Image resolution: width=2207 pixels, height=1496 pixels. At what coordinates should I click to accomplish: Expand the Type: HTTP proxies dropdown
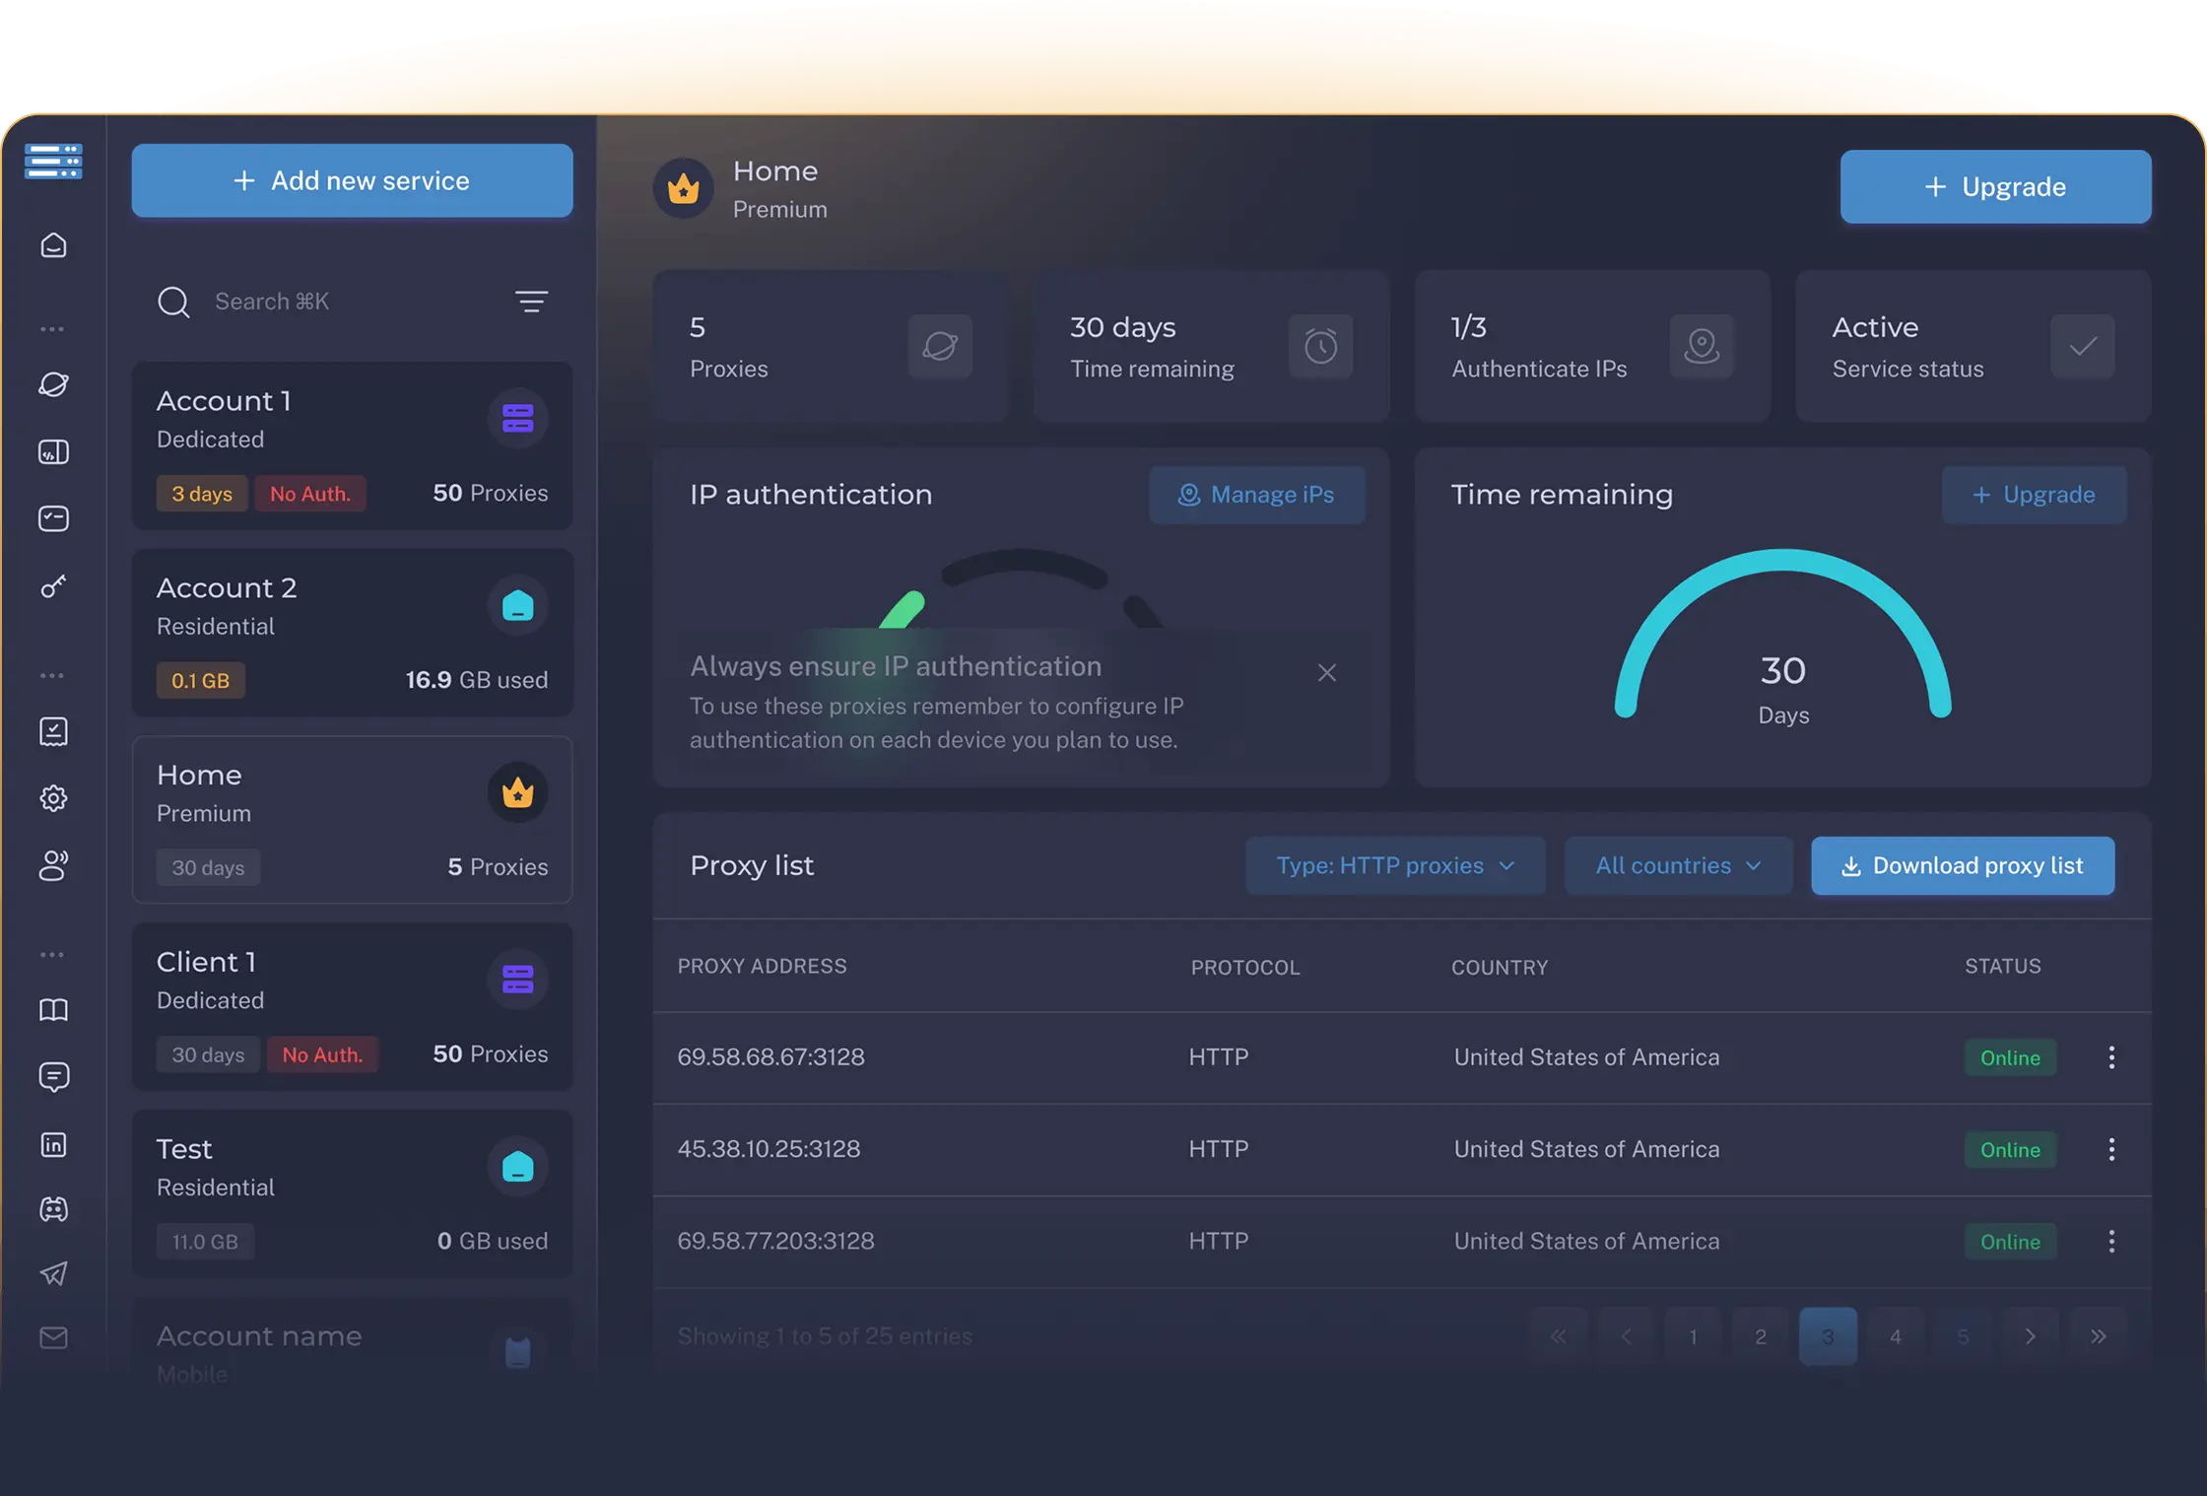pos(1395,865)
